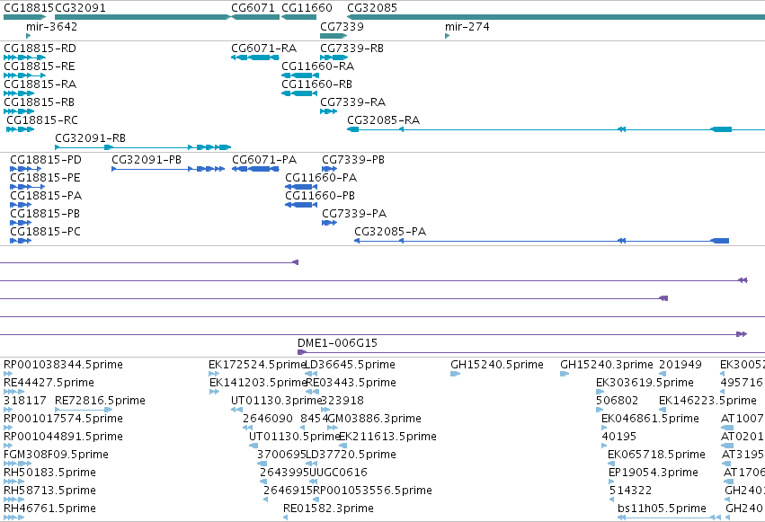
Task: Select transcript CG18815-RD
Action: click(x=40, y=49)
